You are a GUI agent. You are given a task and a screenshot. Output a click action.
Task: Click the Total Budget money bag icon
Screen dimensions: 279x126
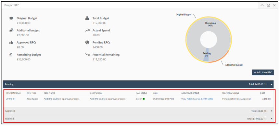87,18
